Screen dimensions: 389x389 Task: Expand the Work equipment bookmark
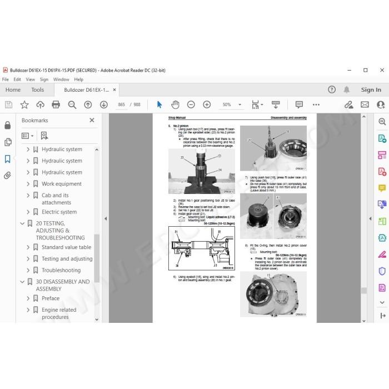[28, 184]
